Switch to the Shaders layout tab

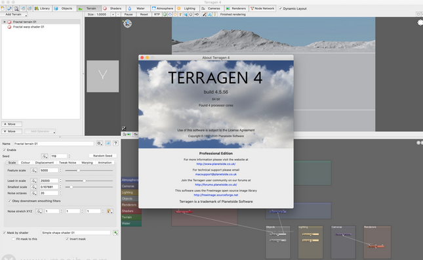[113, 9]
